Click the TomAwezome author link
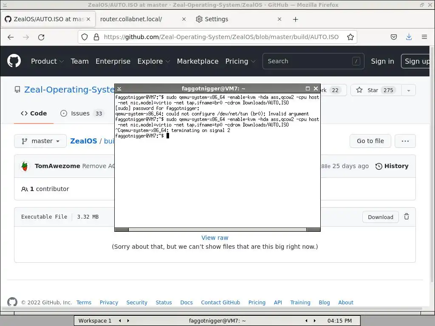435x326 pixels. 57,166
